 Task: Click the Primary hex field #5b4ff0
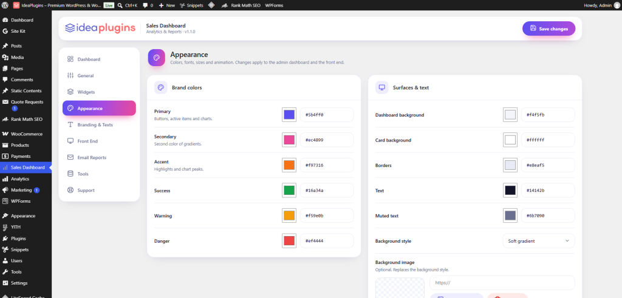[x=327, y=115]
